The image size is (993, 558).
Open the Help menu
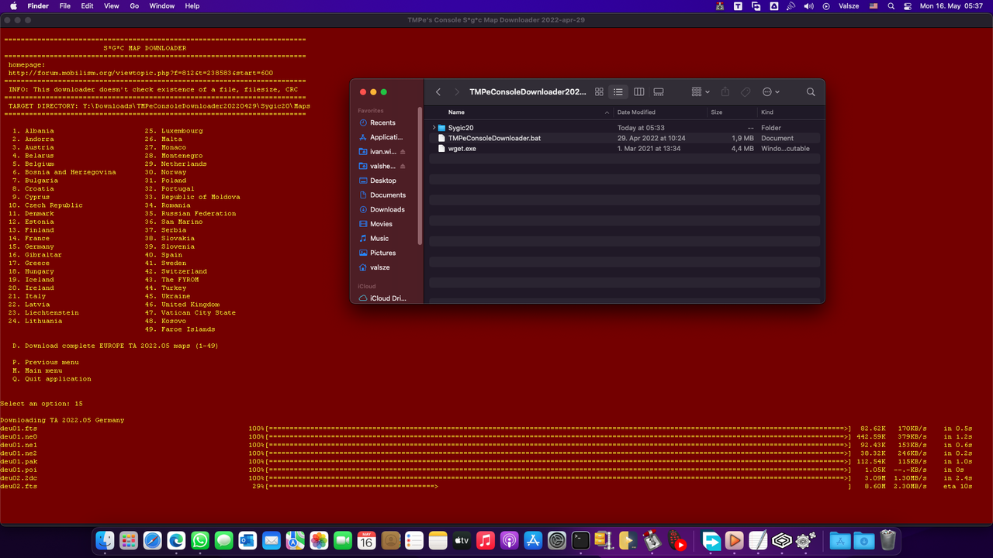[192, 5]
